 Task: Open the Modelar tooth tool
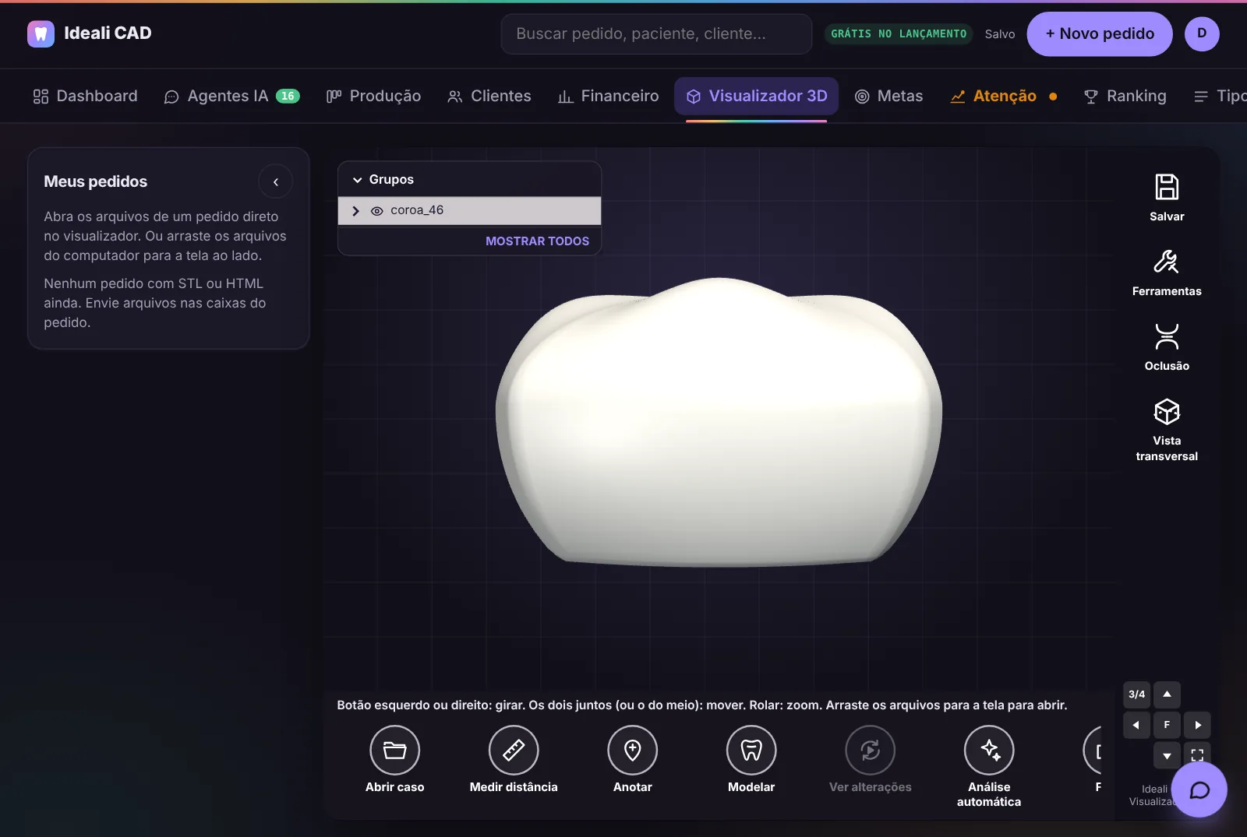(751, 751)
